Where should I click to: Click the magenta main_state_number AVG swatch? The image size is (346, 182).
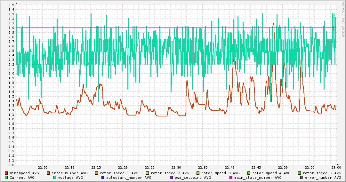click(x=231, y=178)
